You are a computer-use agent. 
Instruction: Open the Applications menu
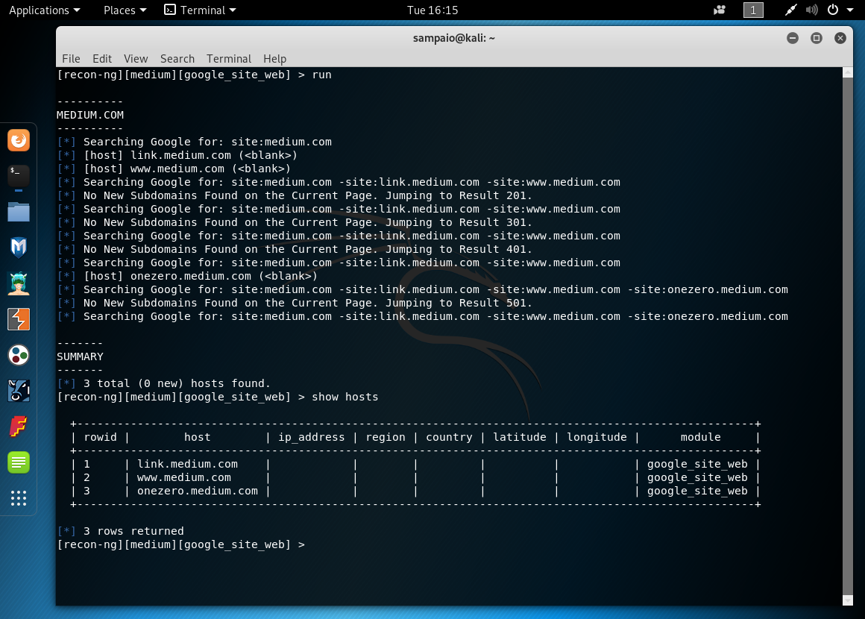44,10
